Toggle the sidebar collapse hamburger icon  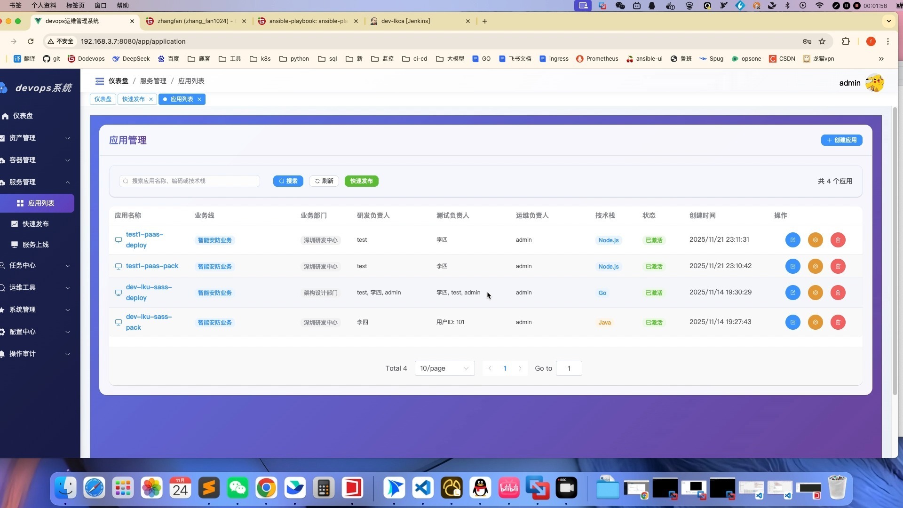coord(100,81)
